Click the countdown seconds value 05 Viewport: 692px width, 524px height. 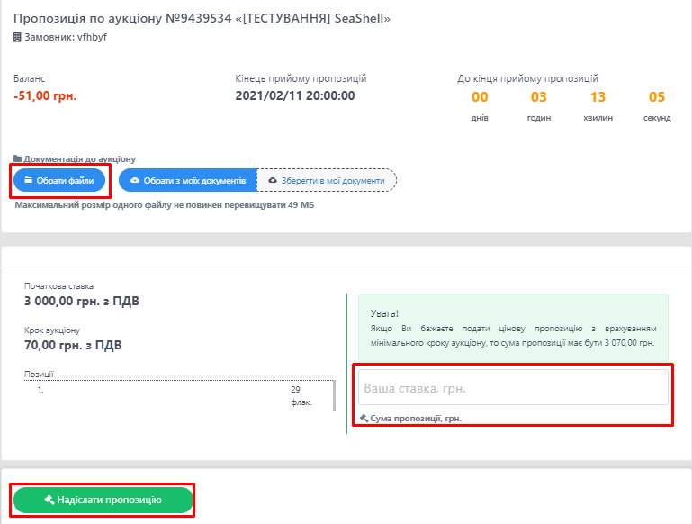pos(656,97)
